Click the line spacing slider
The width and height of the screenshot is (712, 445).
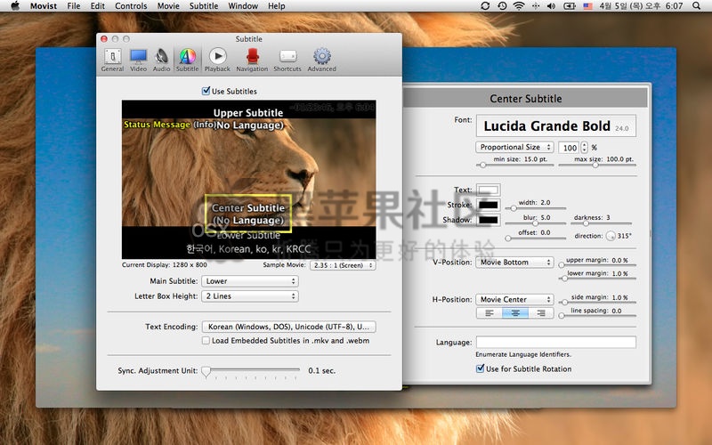click(597, 316)
